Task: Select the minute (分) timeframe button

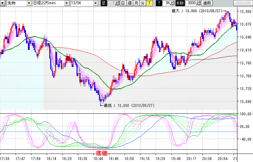Action: coord(142,3)
